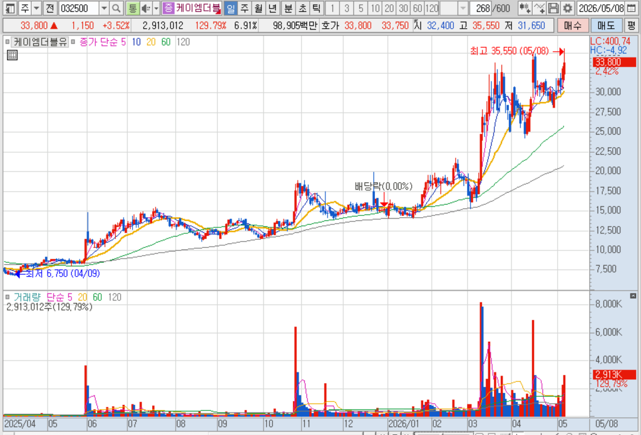The image size is (641, 435).
Task: Click the 최고 35,550 high marker
Action: point(510,51)
